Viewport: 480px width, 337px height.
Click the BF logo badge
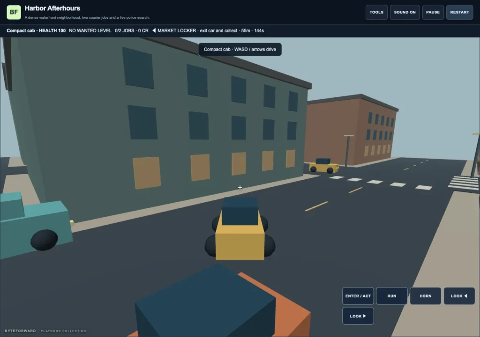(x=14, y=12)
